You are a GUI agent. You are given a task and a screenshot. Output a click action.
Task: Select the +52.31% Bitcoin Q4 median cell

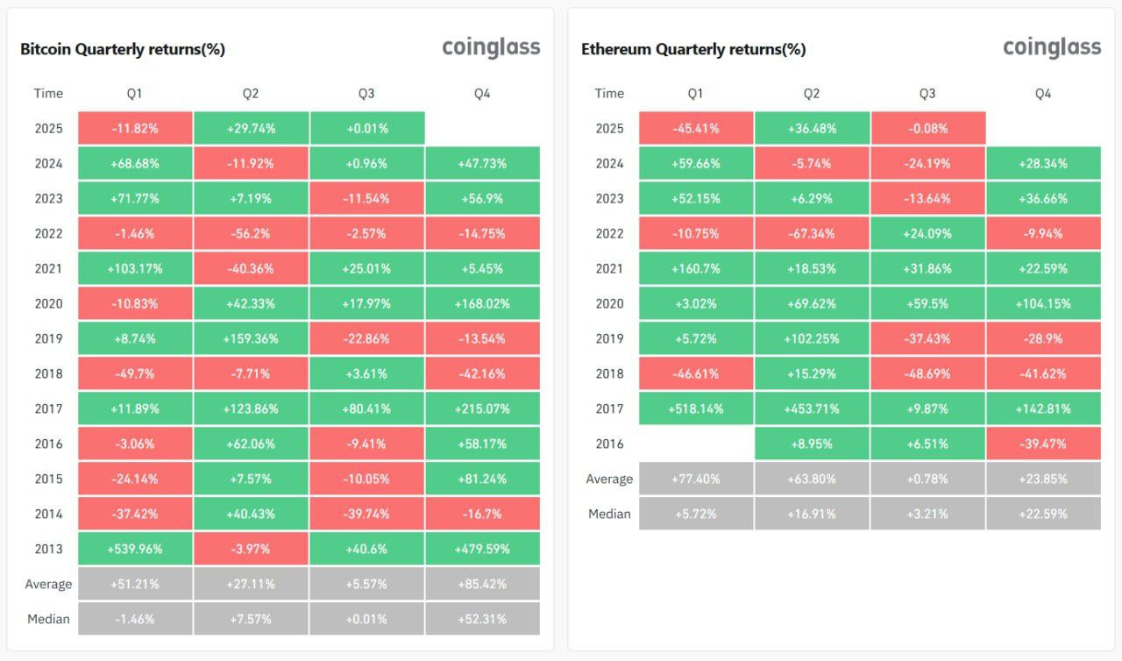(482, 619)
